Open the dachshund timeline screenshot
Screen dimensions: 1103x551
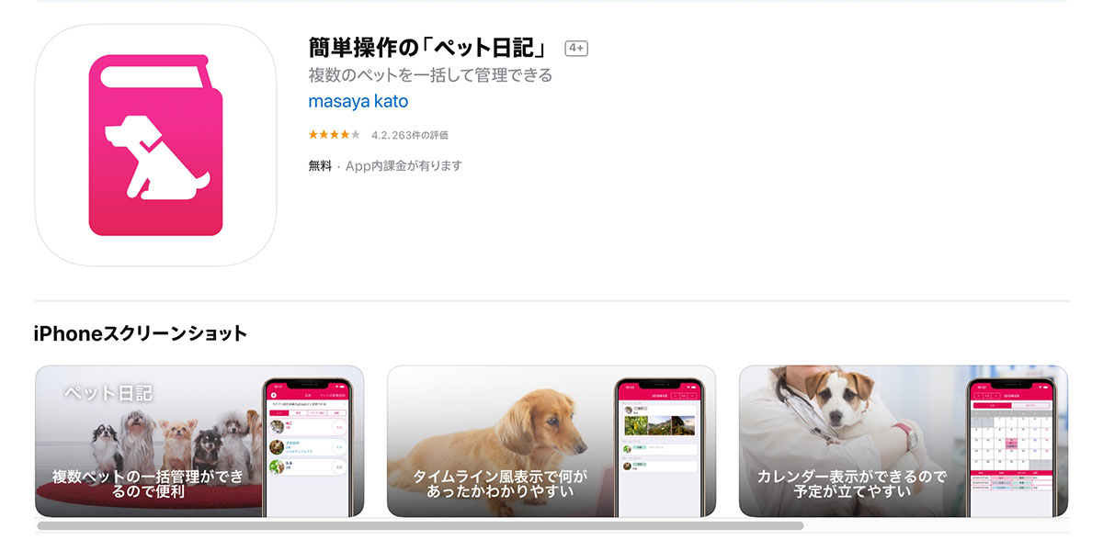pos(551,442)
